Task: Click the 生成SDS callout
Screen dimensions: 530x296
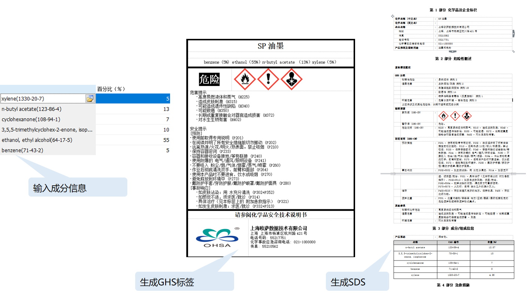Action: (357, 282)
